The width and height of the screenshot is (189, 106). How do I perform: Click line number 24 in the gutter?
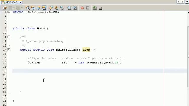[5, 92]
